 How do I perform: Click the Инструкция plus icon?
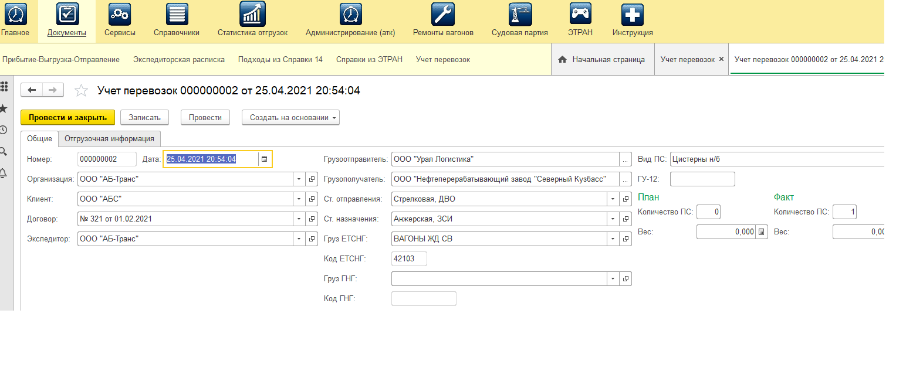[x=632, y=15]
